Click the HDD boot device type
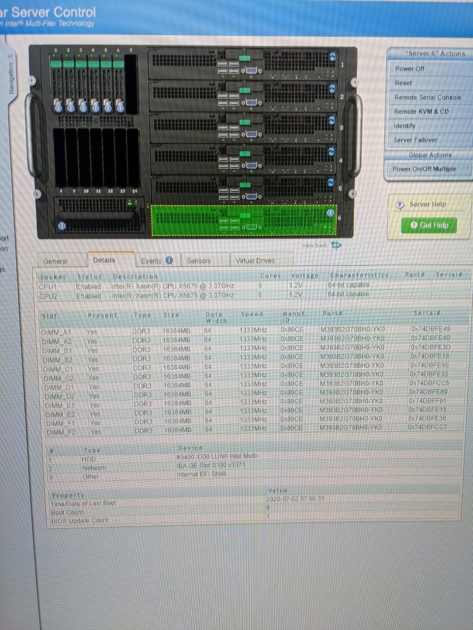This screenshot has height=630, width=473. pos(89,459)
